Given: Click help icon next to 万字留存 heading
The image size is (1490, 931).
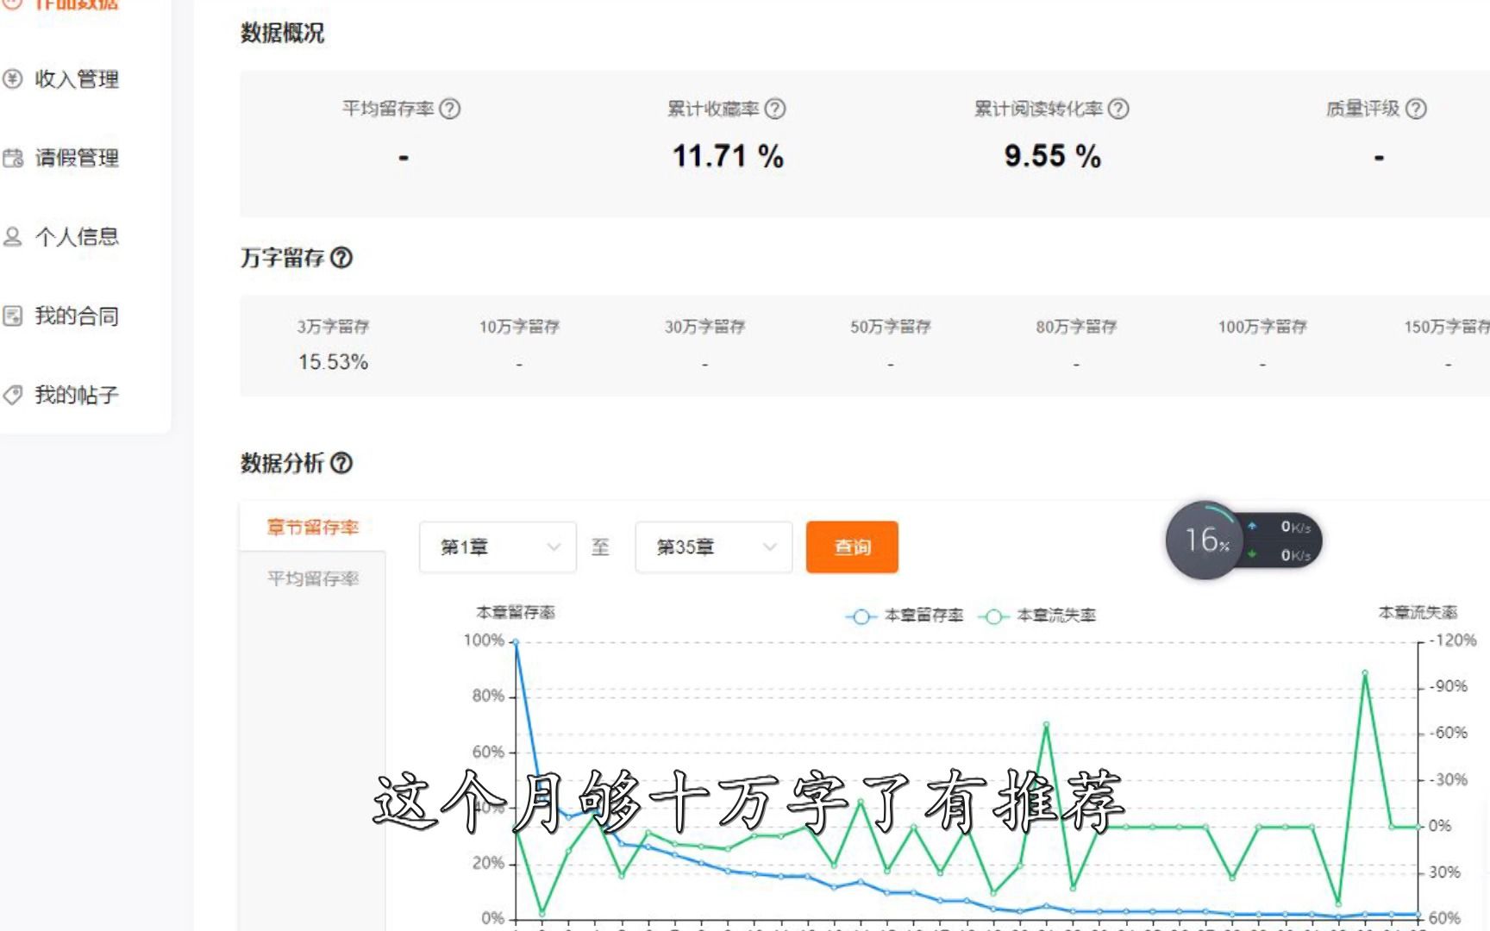Looking at the screenshot, I should click(x=341, y=258).
